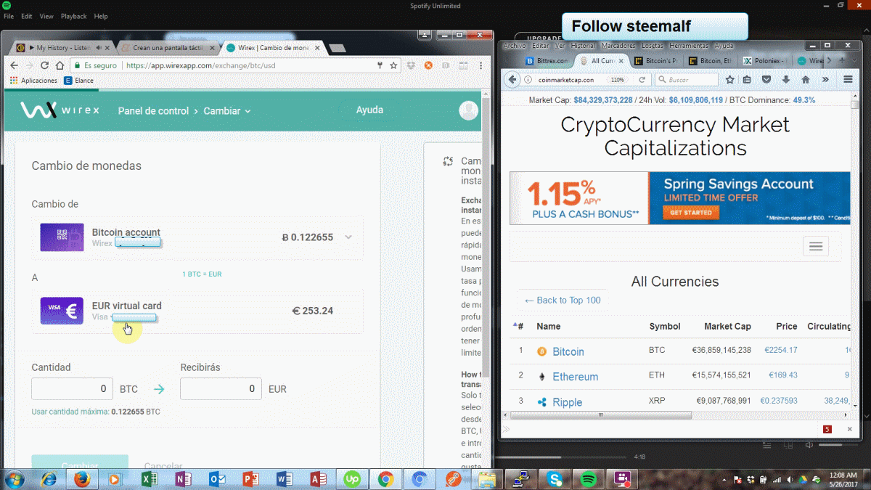Click the Firefox back arrow button
Screen dimensions: 871x490
tap(512, 80)
